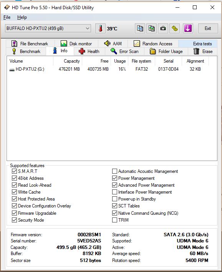222x272 pixels.
Task: Open the Health tab
Action: pos(89,51)
